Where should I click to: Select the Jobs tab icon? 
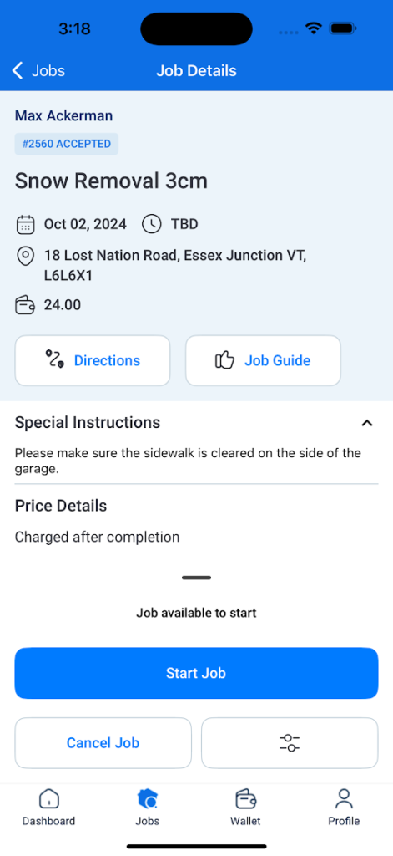(x=147, y=800)
